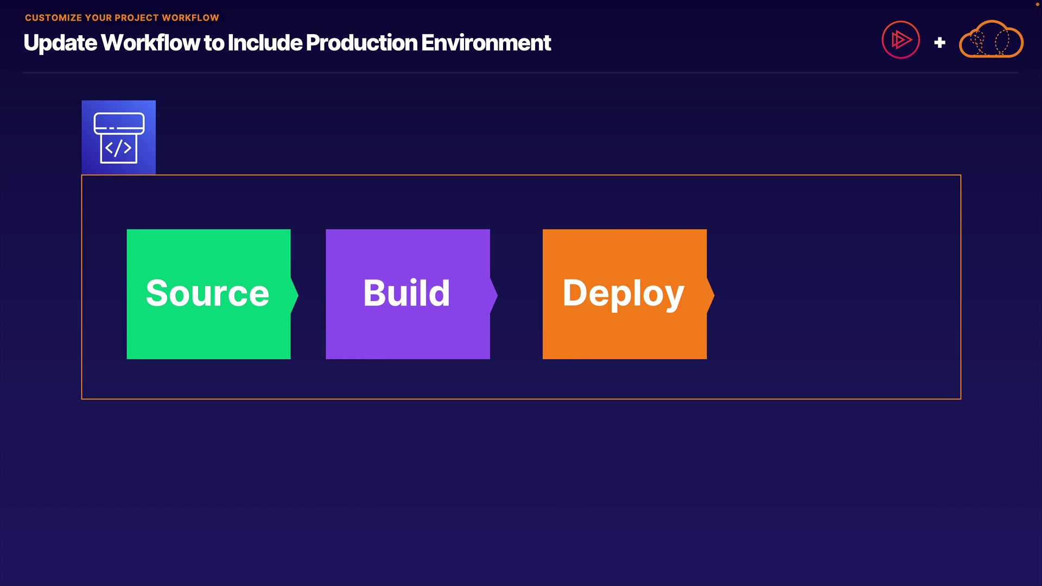1042x586 pixels.
Task: Click the code brackets symbol inside the workflow icon
Action: coord(118,148)
